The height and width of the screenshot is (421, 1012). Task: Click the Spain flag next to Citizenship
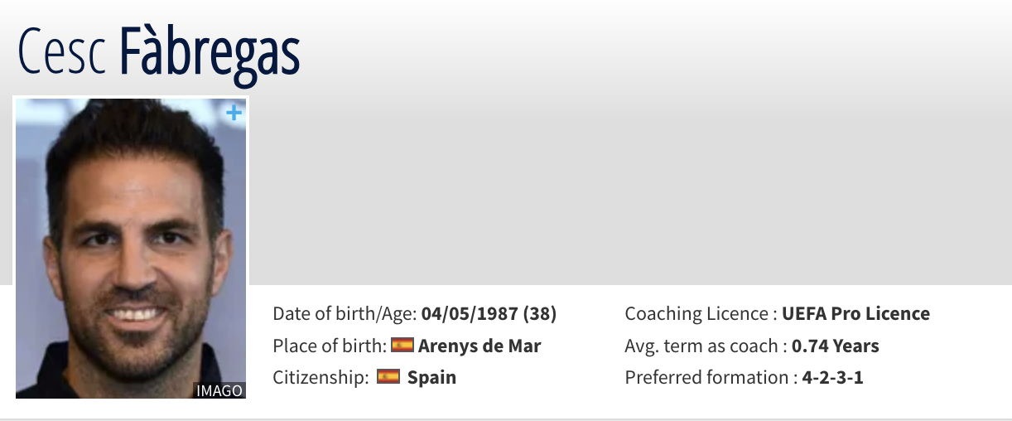pyautogui.click(x=388, y=377)
